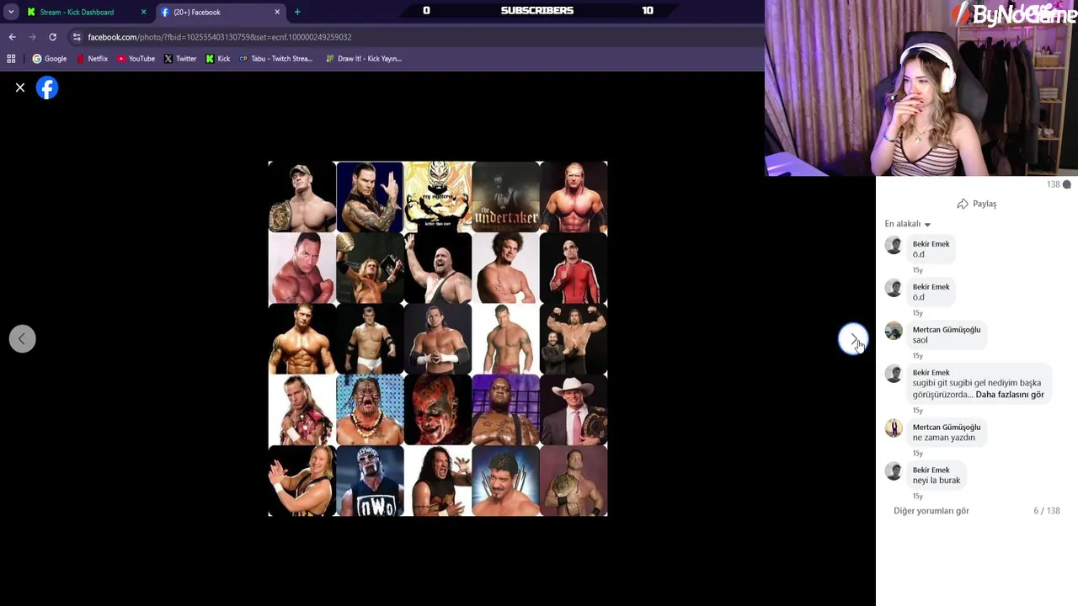Open Mertcan Gümüşoğlu profile from 'saol' comment

click(947, 330)
